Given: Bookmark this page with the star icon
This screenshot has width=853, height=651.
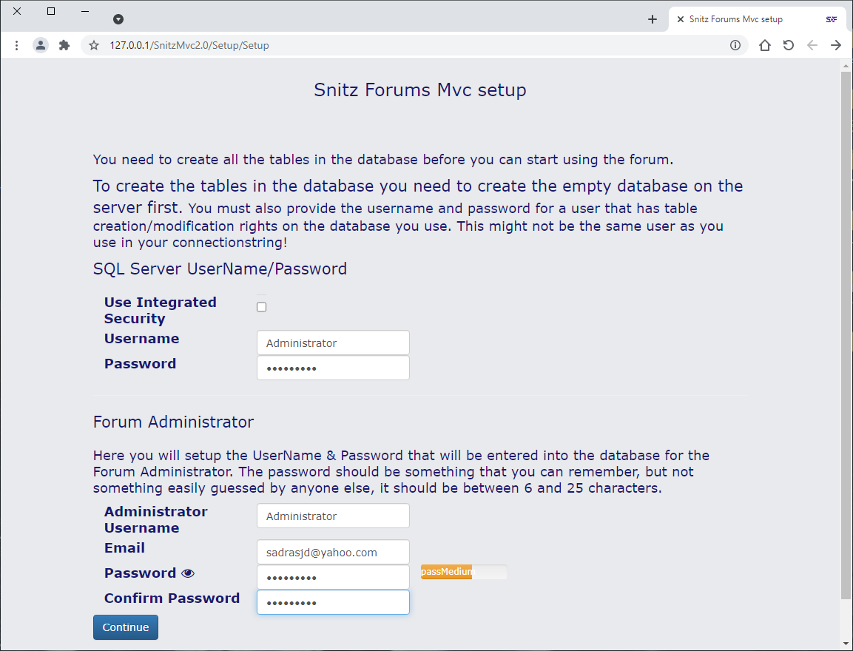Looking at the screenshot, I should click(94, 45).
